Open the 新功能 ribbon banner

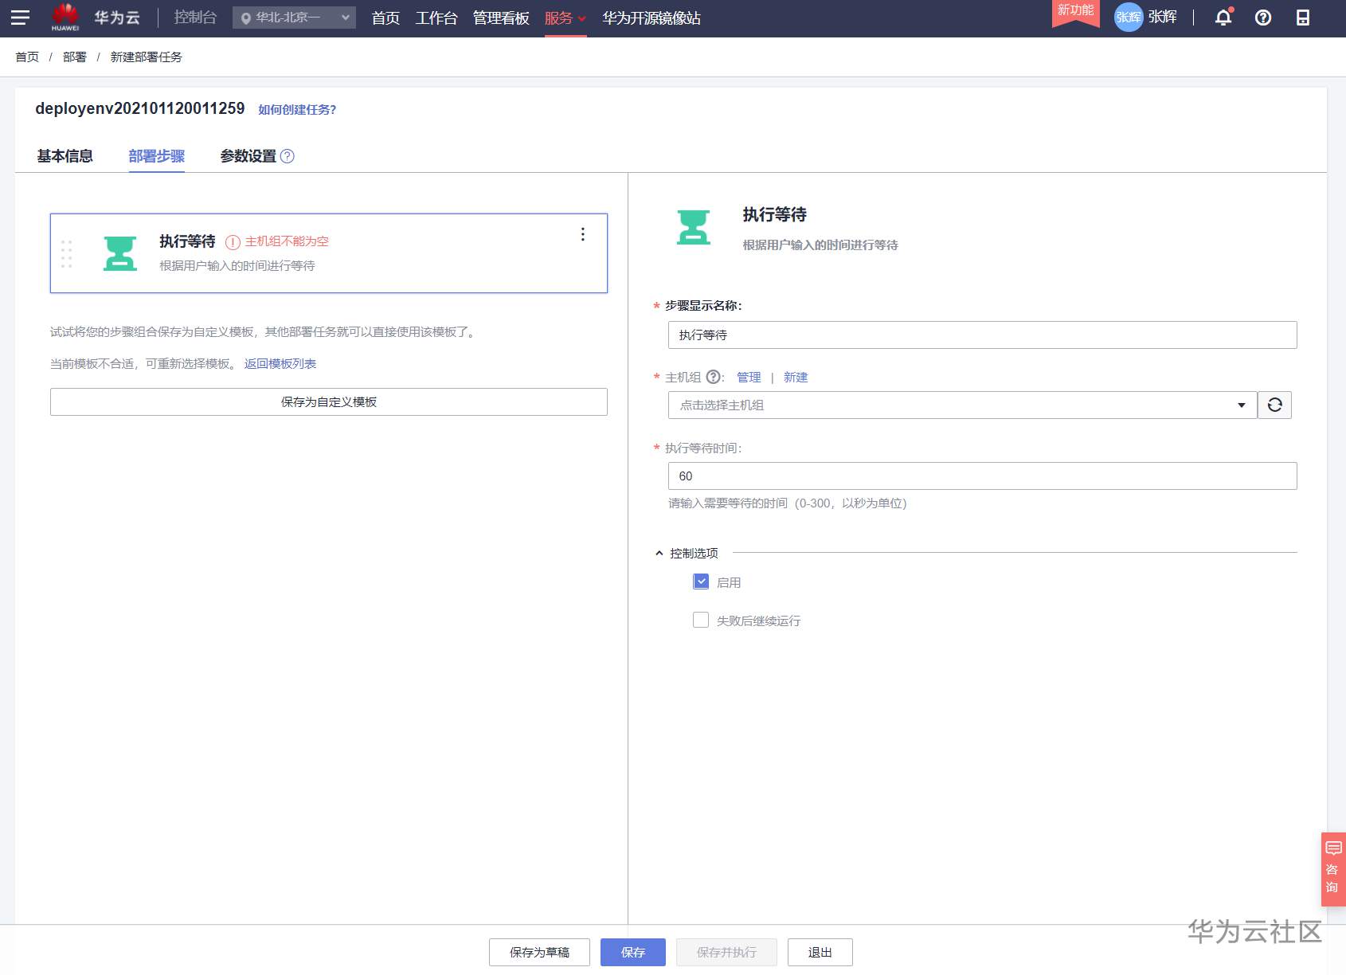(x=1075, y=12)
